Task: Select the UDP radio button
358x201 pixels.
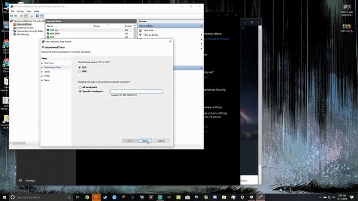Action: tap(79, 71)
